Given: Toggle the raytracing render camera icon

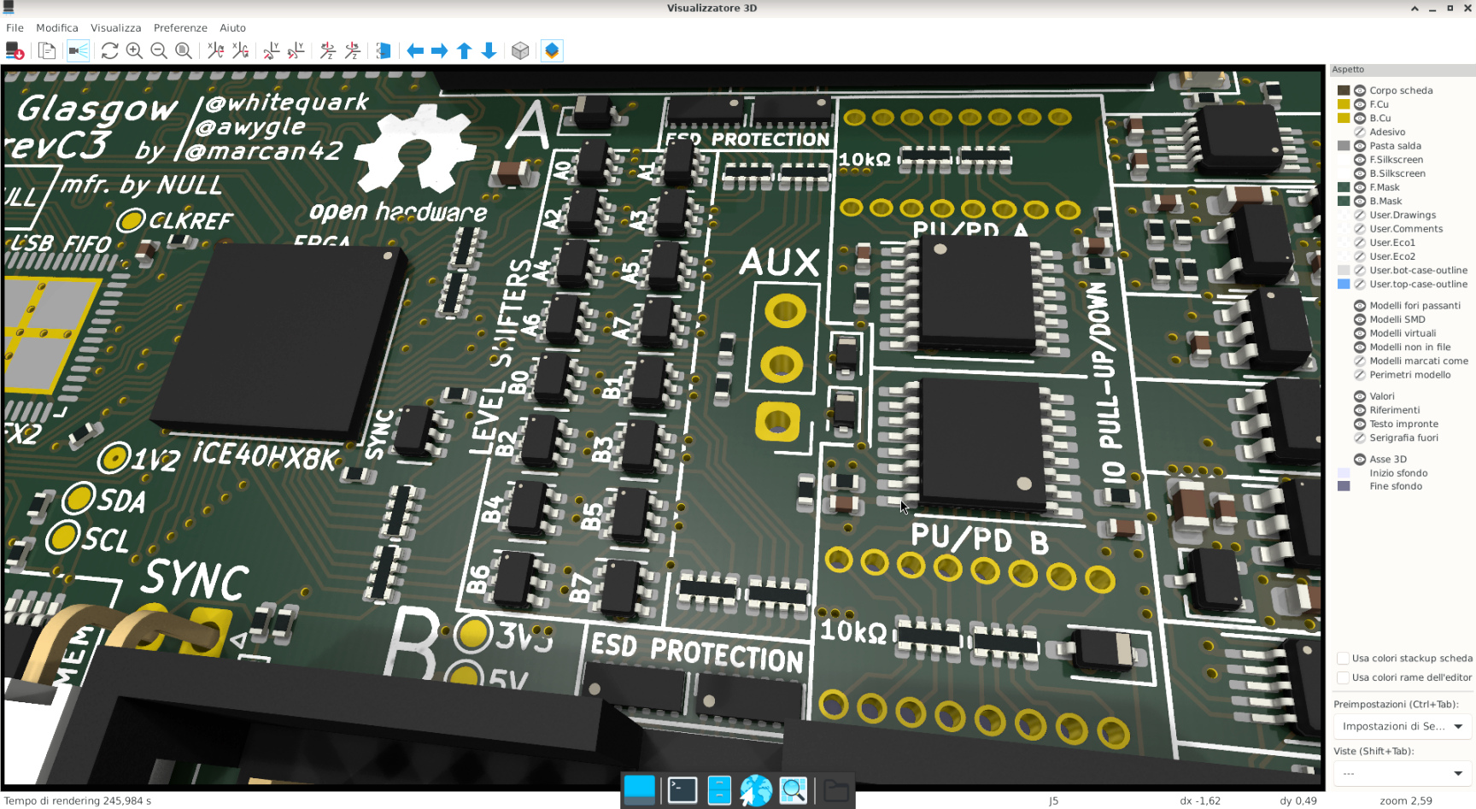Looking at the screenshot, I should point(79,51).
